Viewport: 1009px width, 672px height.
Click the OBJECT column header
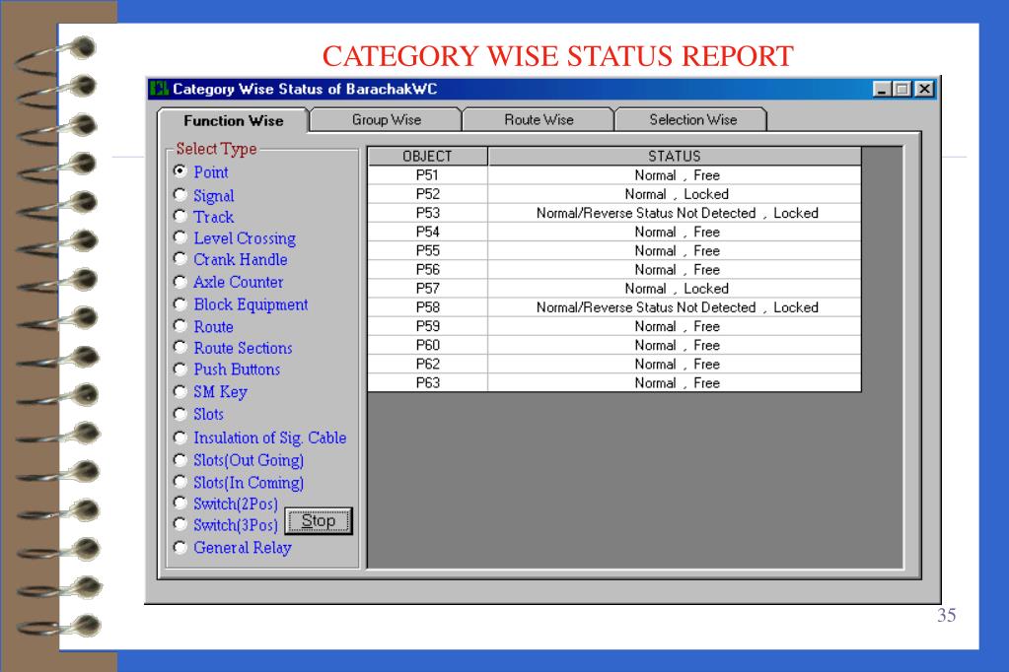click(x=427, y=157)
